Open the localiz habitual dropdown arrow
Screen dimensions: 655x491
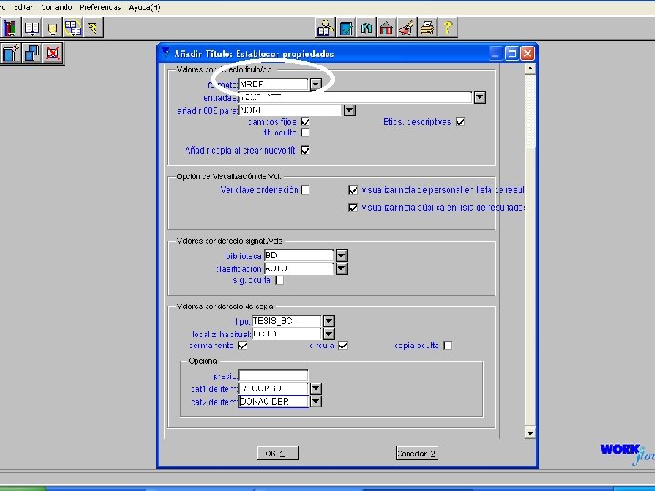328,334
